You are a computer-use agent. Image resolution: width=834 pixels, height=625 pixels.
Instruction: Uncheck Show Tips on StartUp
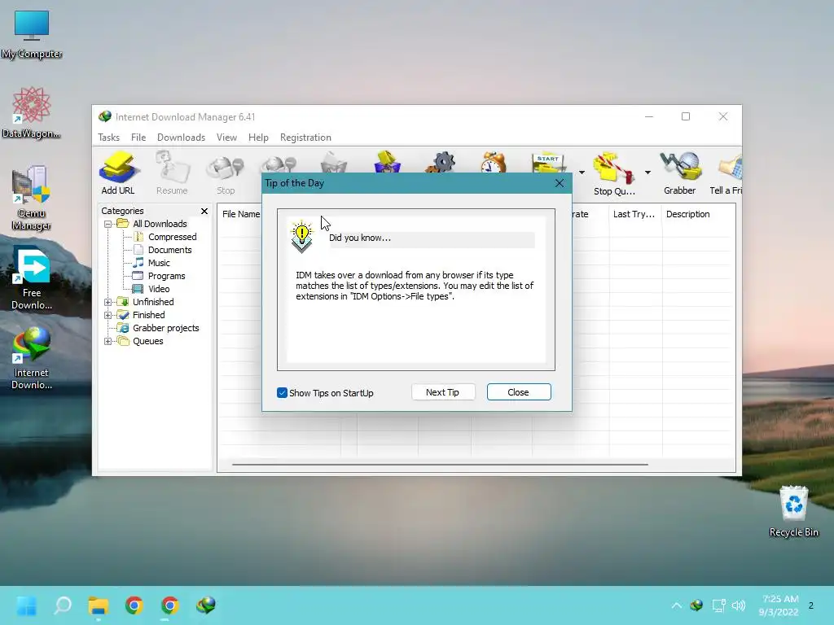click(x=282, y=393)
